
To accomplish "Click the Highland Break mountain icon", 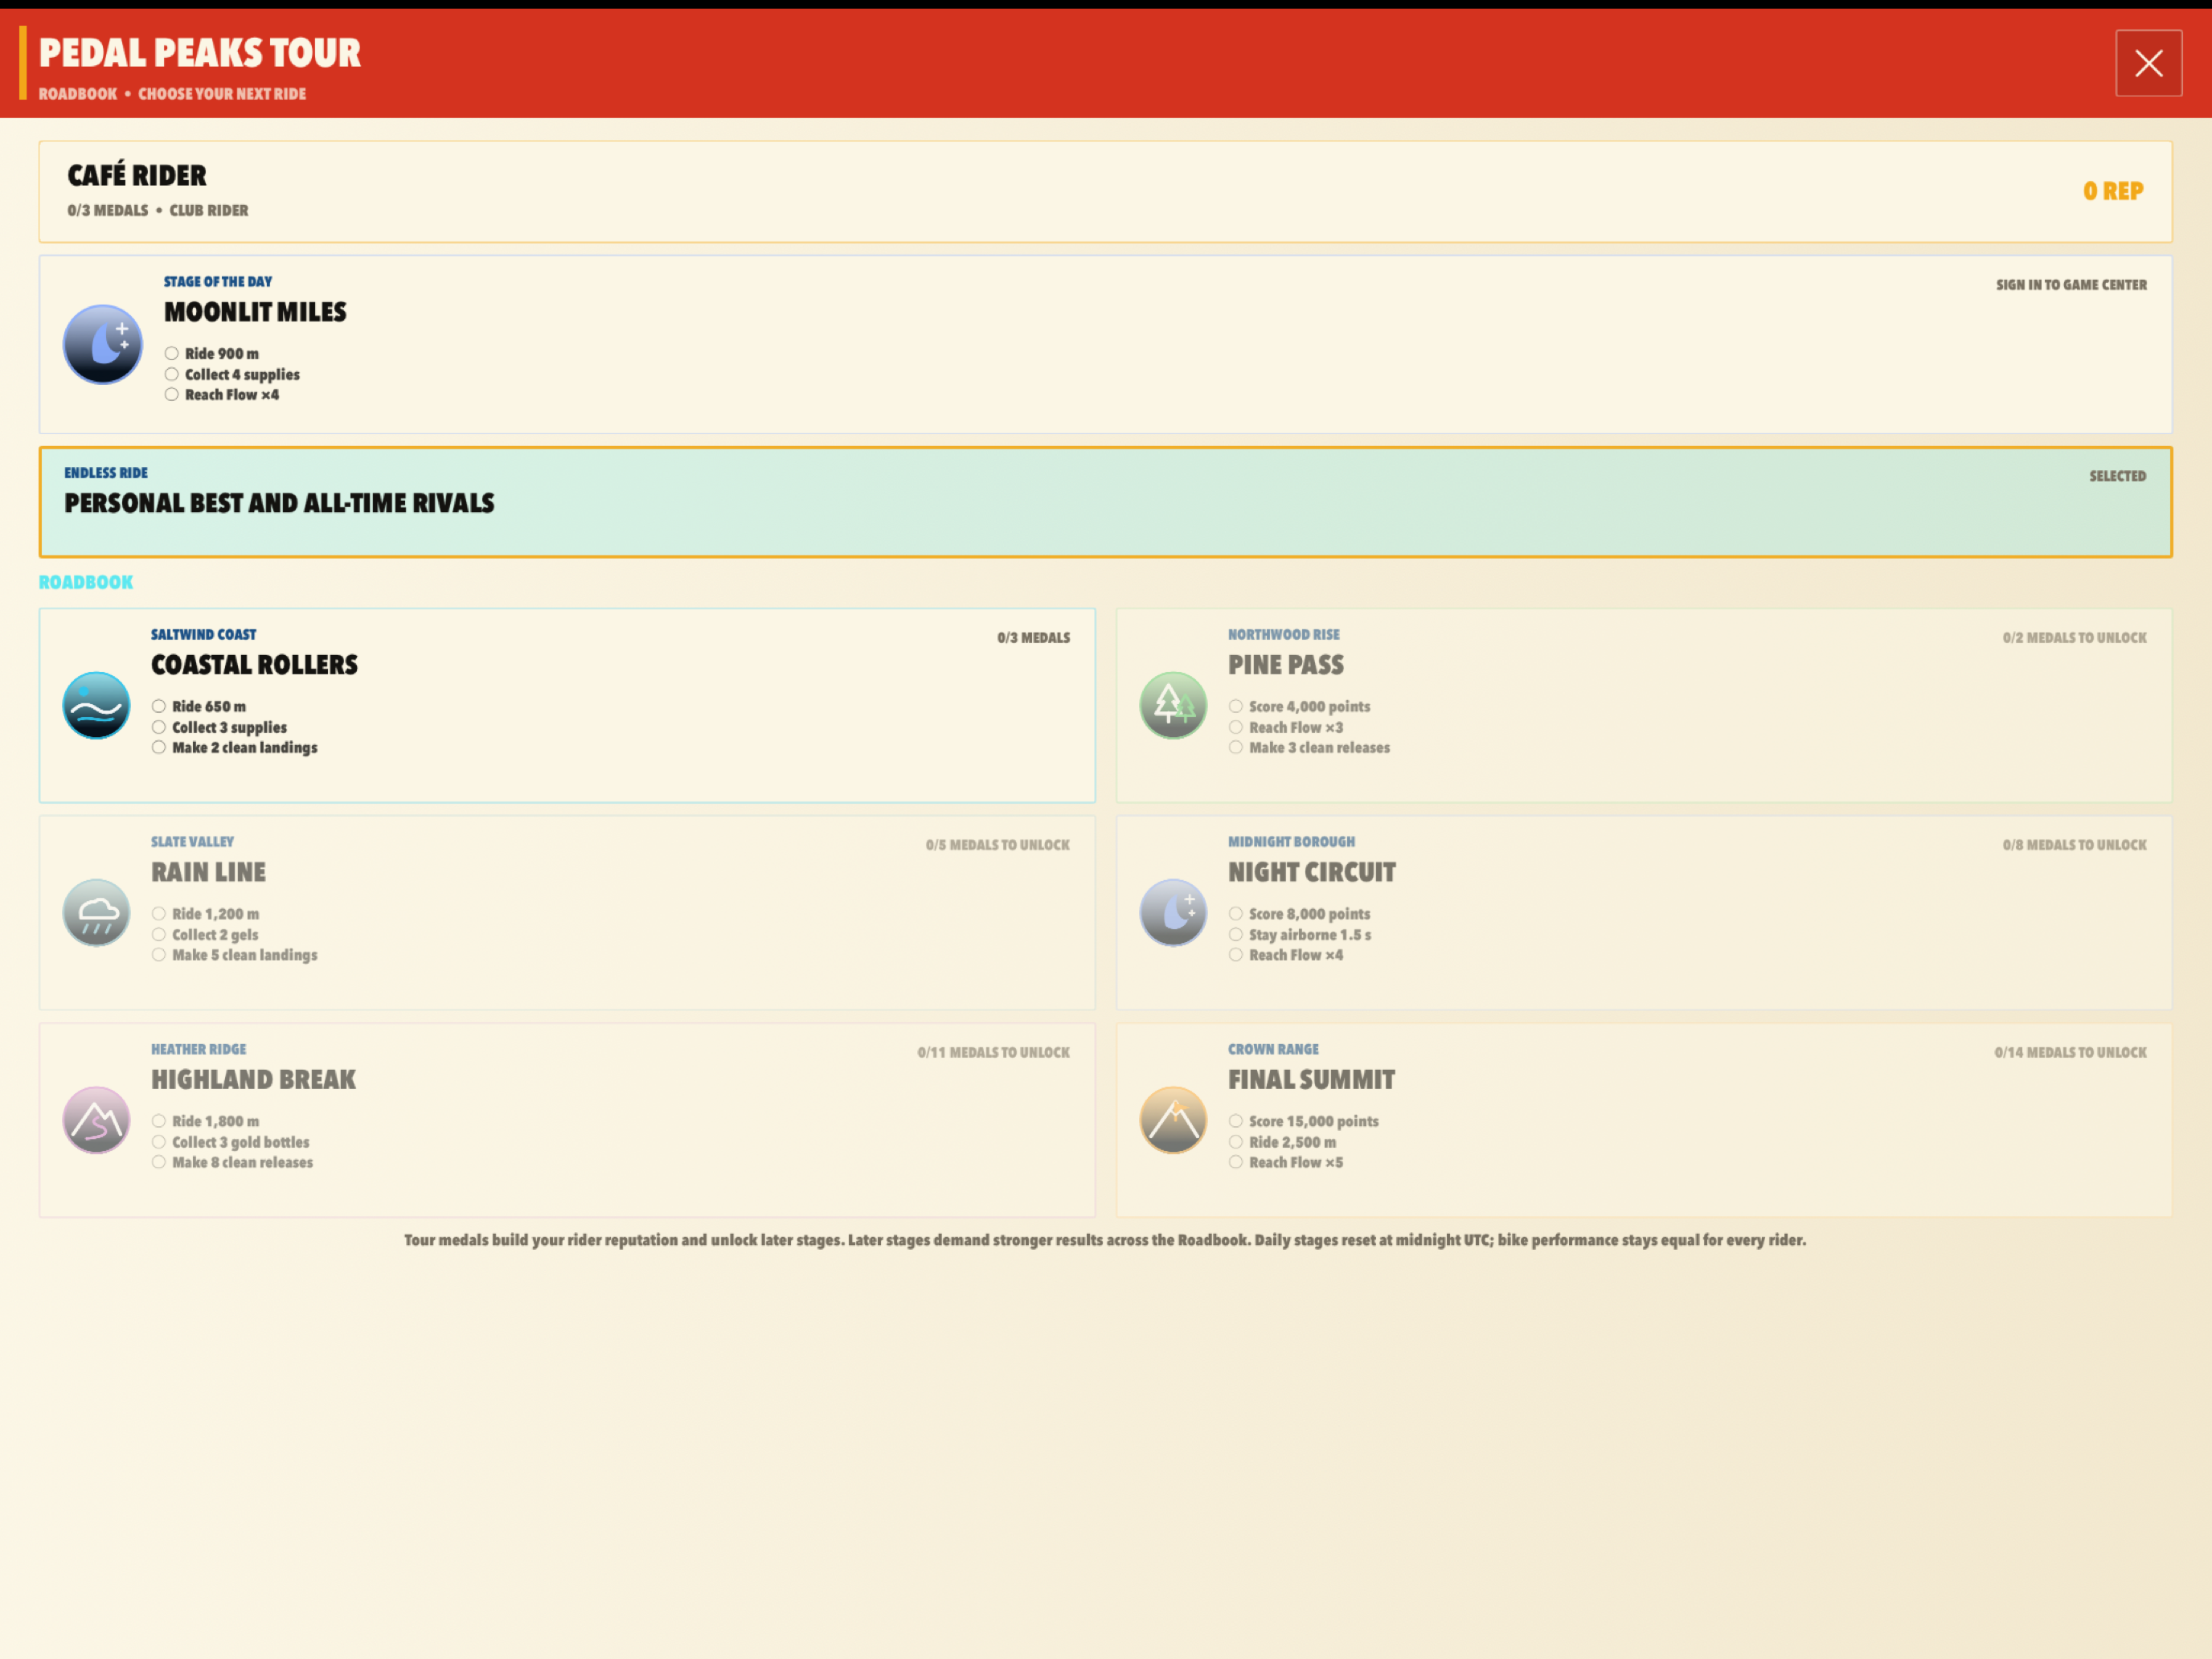I will pos(96,1120).
